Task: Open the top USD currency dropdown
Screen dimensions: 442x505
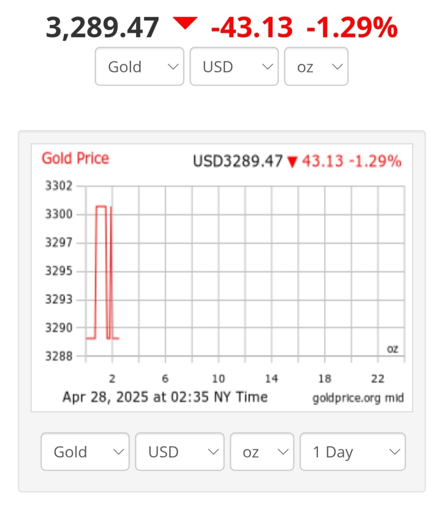Action: pos(234,67)
